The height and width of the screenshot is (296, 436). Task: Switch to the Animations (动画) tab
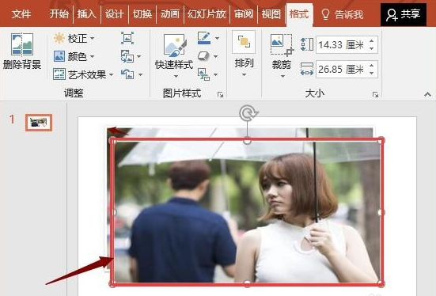click(170, 14)
